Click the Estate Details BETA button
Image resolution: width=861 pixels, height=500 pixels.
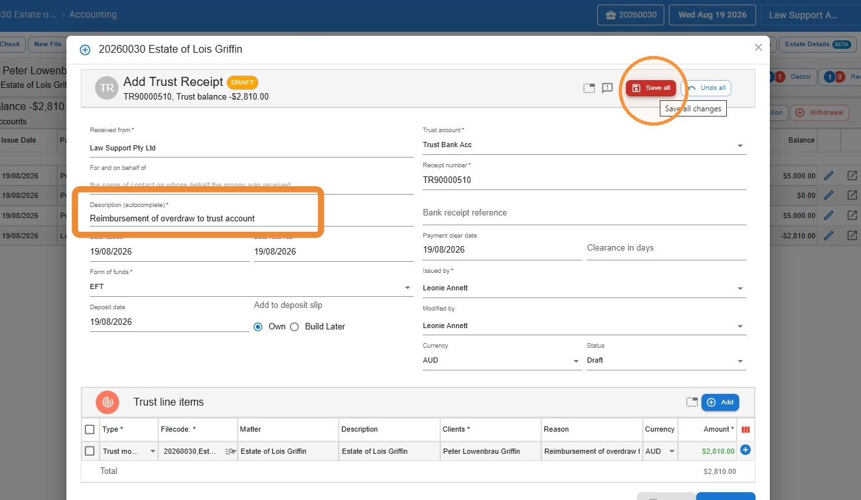coord(817,44)
